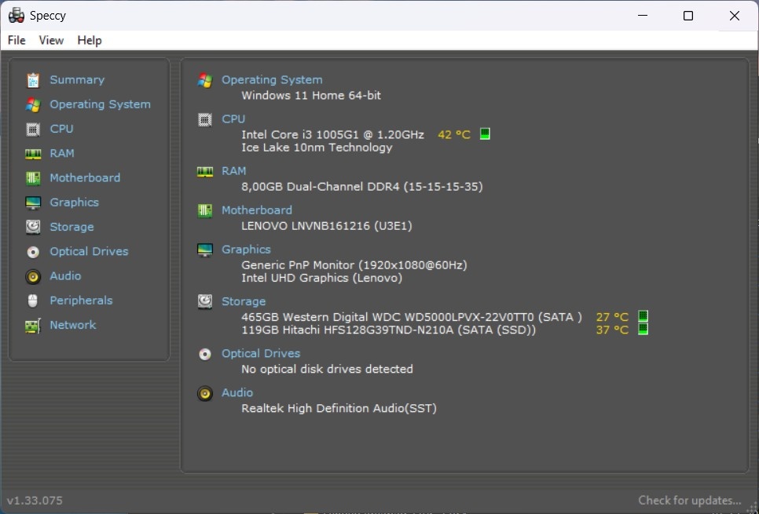Screen dimensions: 759x514
Task: Click the CPU temperature level indicator
Action: pyautogui.click(x=485, y=133)
